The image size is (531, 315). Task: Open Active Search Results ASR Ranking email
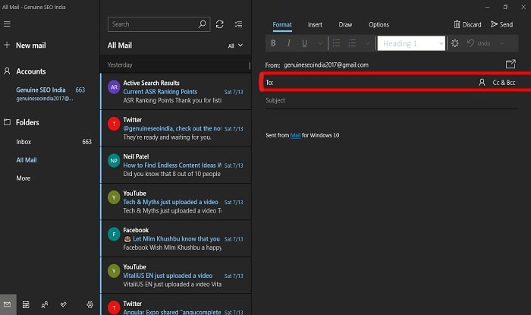point(176,91)
